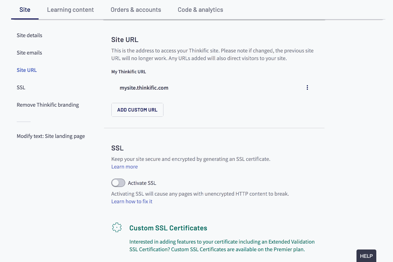Follow the SSL Learn more link
393x262 pixels.
point(125,167)
